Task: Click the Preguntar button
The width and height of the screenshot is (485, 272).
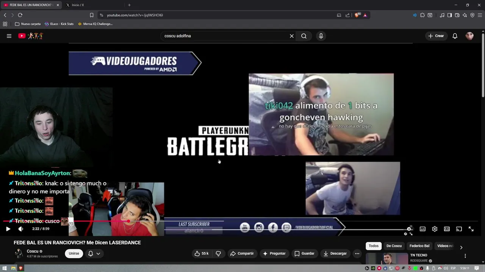Action: [x=274, y=253]
